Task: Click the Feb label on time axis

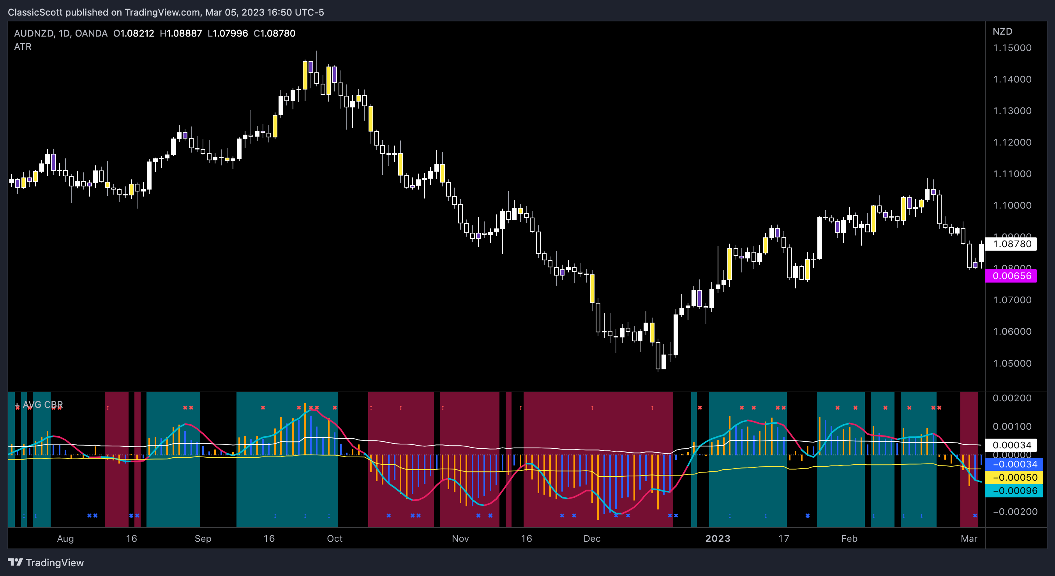Action: pyautogui.click(x=849, y=538)
